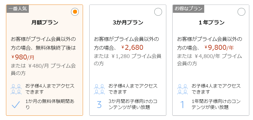This screenshot has width=253, height=120.
Task: Click the 一番人気 badge
Action: (x=18, y=9)
